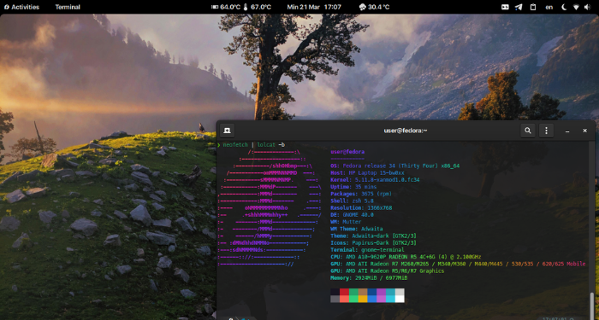Screen dimensions: 599x320
Task: Click the 'Kernel: 5.11.8-xanmod1.0.fc34' line
Action: pyautogui.click(x=375, y=180)
